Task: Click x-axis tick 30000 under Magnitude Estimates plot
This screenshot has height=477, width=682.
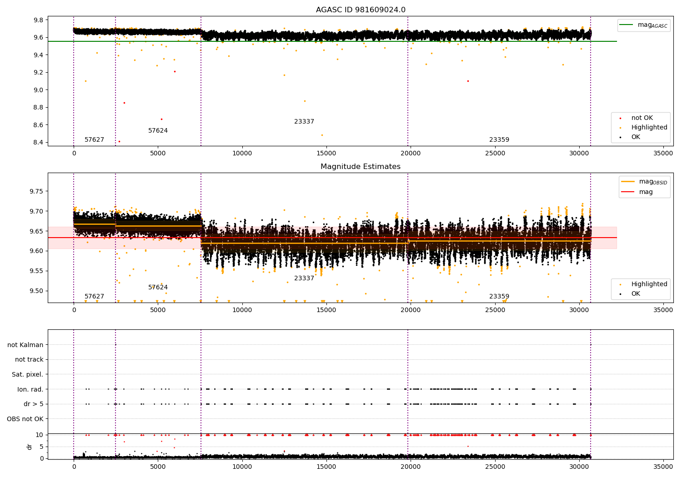Action: 579,310
